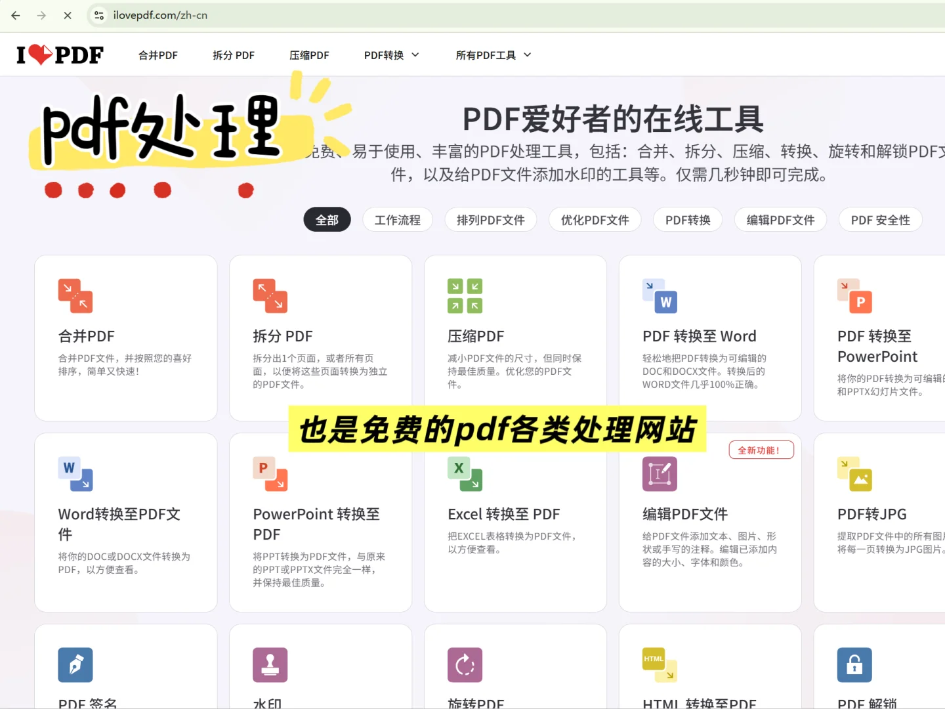945x709 pixels.
Task: Open the Excel 转换至 PDF title
Action: click(504, 514)
